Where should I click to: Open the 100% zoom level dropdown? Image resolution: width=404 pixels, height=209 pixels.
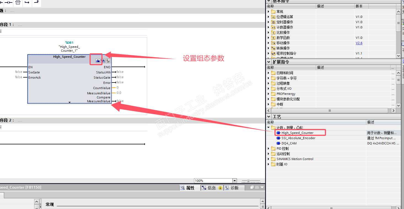(x=235, y=181)
